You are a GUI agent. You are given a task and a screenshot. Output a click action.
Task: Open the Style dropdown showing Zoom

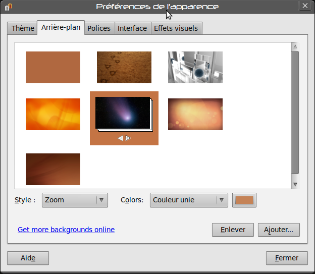point(75,200)
